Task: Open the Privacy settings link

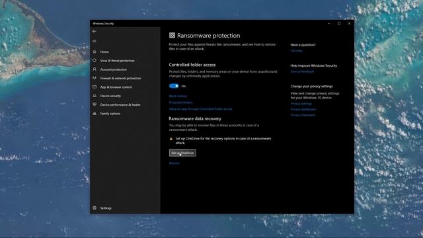Action: (x=301, y=104)
